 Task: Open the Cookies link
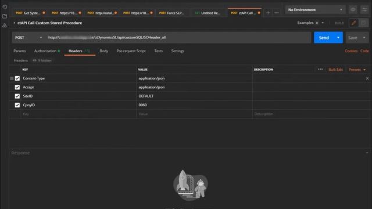pos(351,51)
